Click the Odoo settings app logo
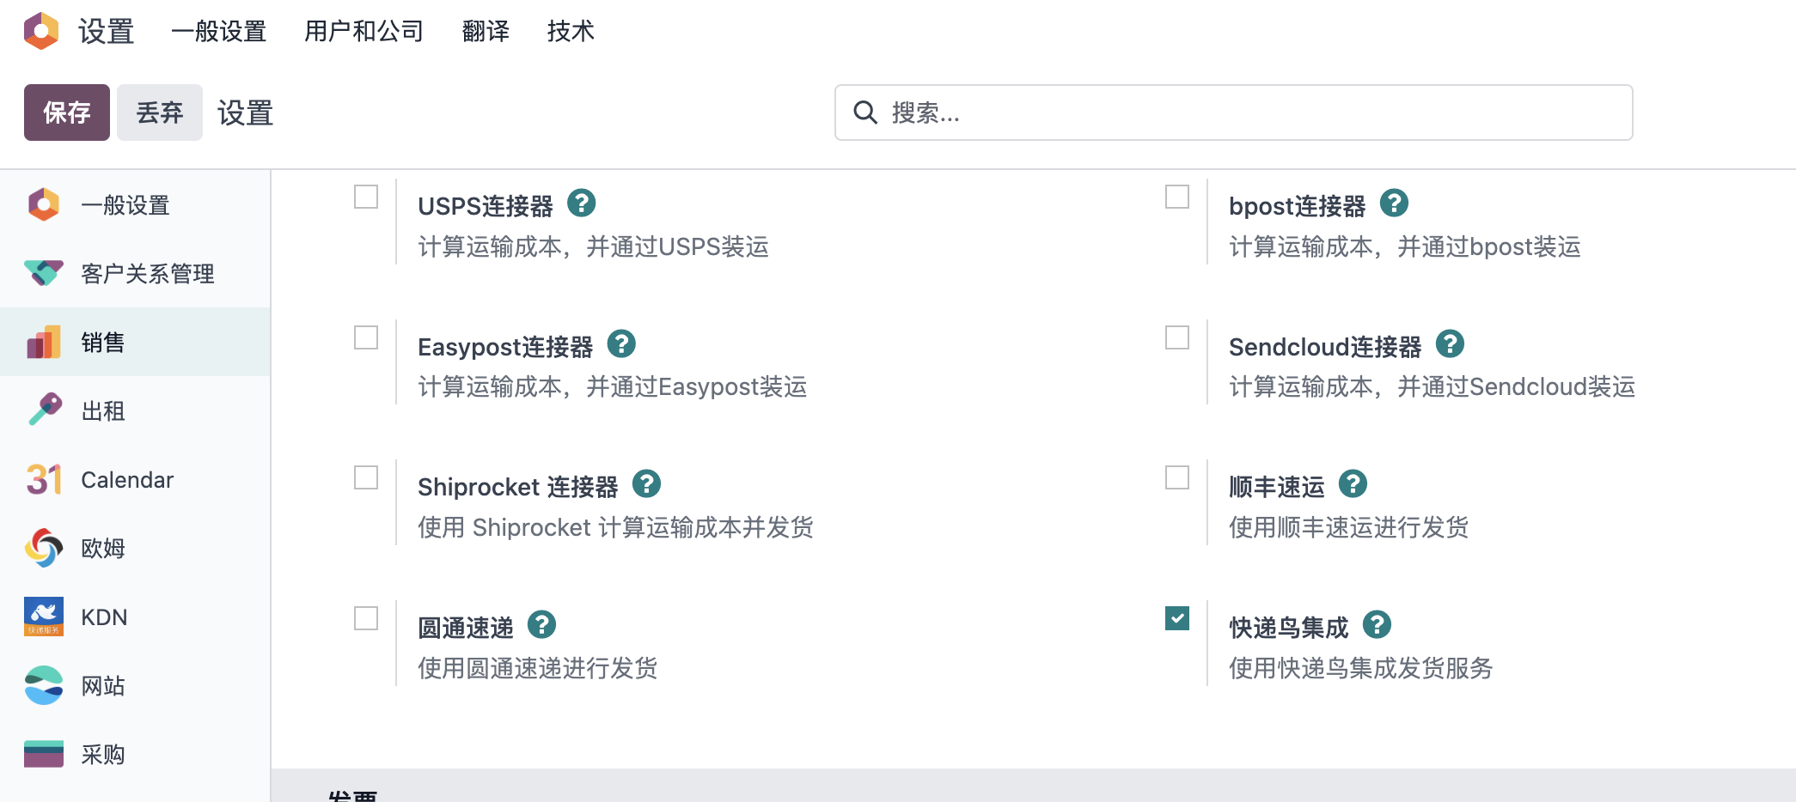 click(x=41, y=31)
